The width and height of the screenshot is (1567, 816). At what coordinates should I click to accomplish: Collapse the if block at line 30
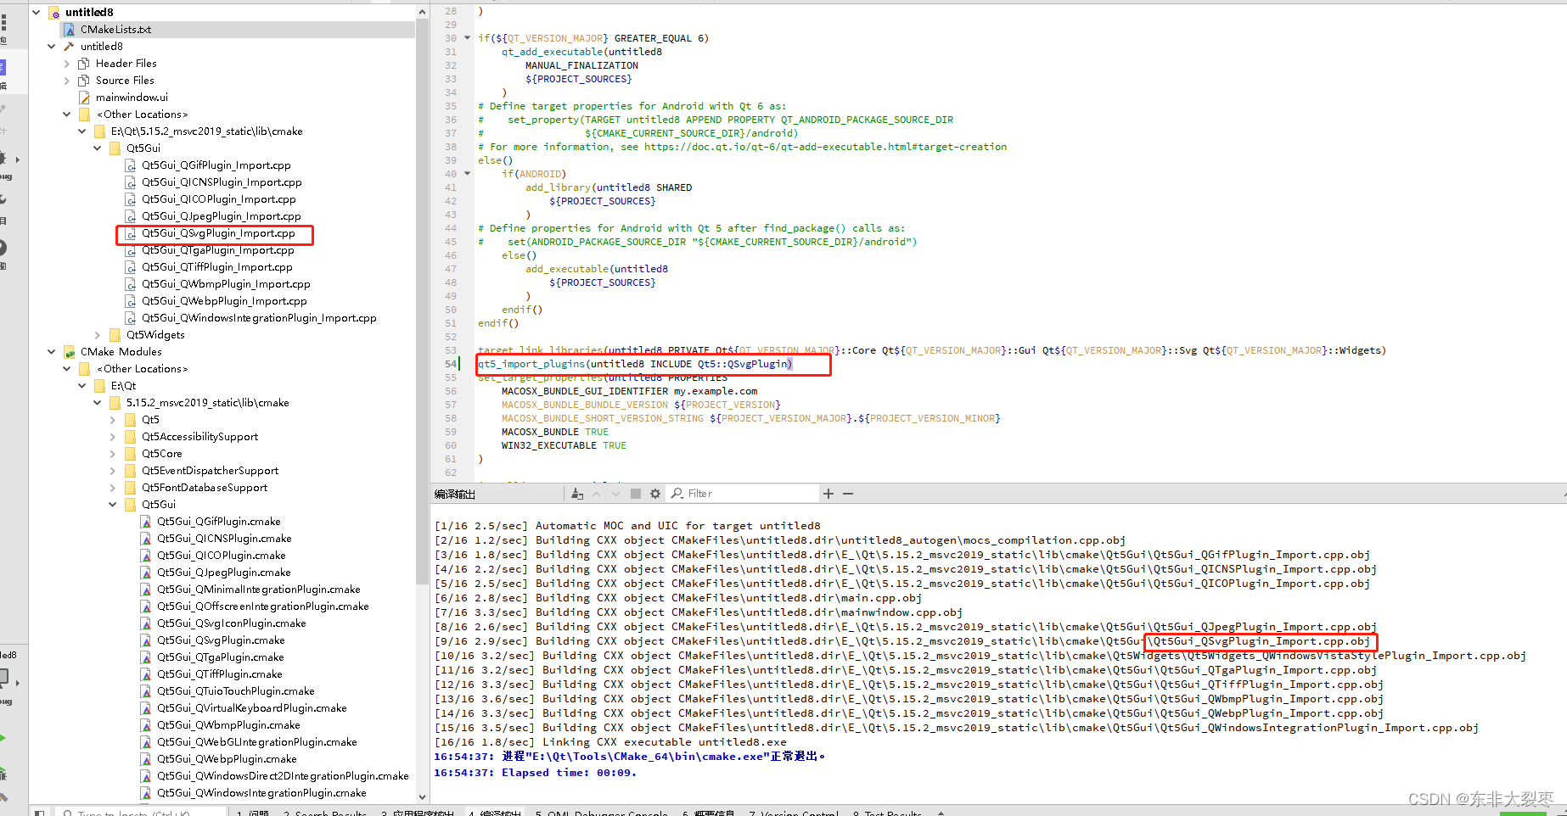point(466,38)
